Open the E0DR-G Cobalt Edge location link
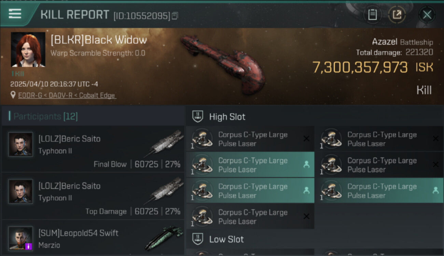The width and height of the screenshot is (444, 256). coord(67,96)
